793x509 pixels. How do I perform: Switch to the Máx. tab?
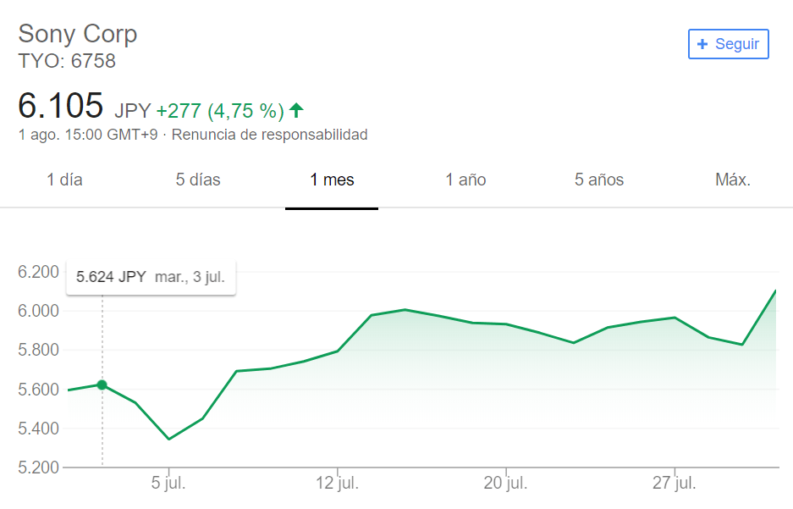click(x=733, y=180)
